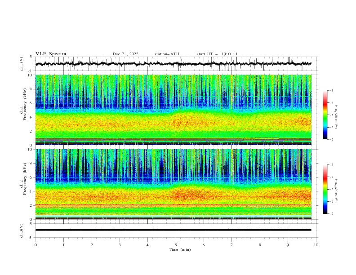
Task: Select the date text "Dec. 7, 2022"
Action: [x=125, y=54]
